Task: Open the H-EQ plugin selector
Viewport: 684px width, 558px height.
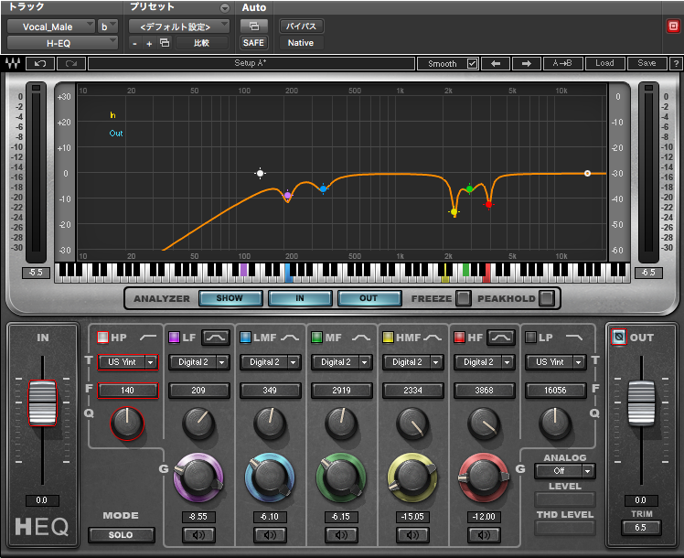Action: 62,43
